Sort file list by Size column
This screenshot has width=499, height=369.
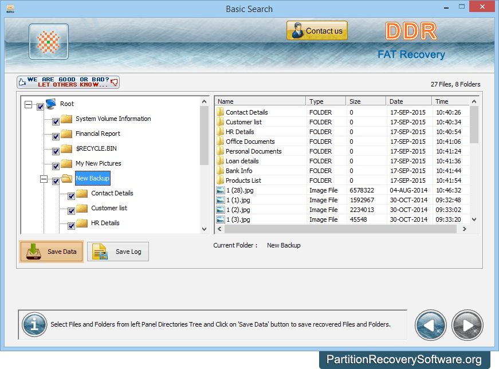[366, 101]
